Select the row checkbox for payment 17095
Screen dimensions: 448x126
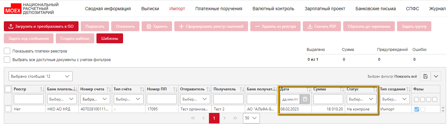[8, 109]
